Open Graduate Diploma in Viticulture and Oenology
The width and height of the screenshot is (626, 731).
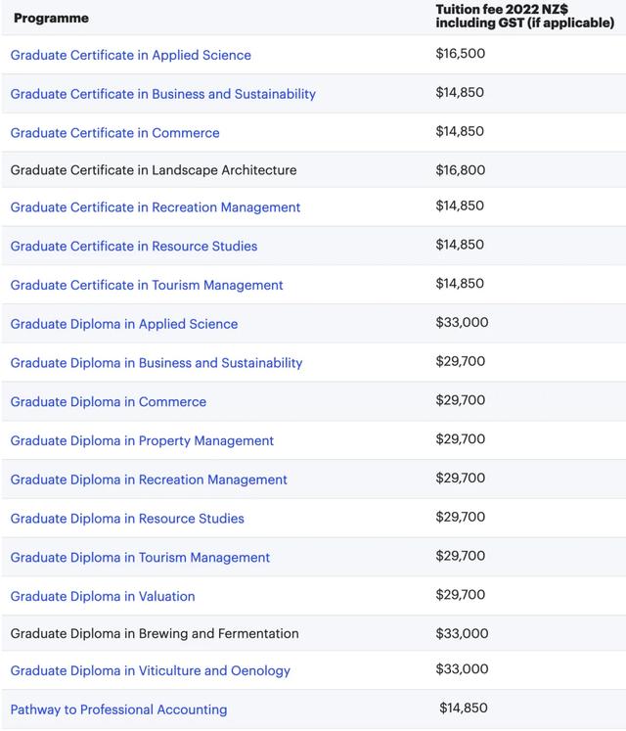pyautogui.click(x=150, y=671)
